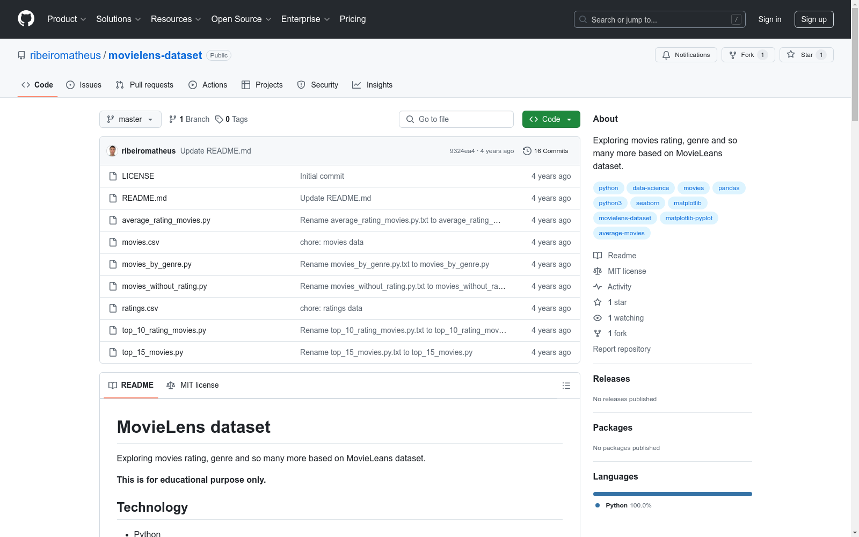Image resolution: width=859 pixels, height=537 pixels.
Task: Open the 16 Commits history link
Action: (x=546, y=151)
